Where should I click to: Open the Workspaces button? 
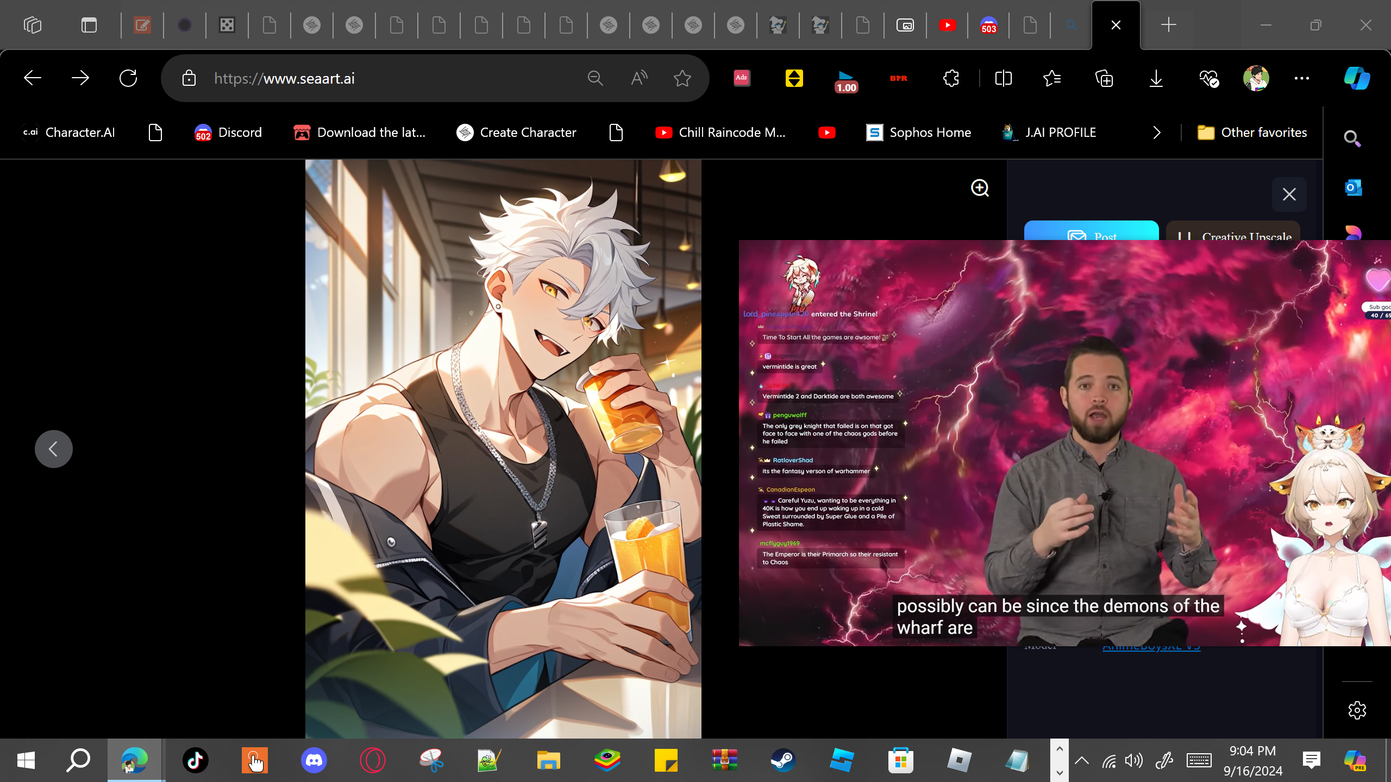[x=33, y=25]
